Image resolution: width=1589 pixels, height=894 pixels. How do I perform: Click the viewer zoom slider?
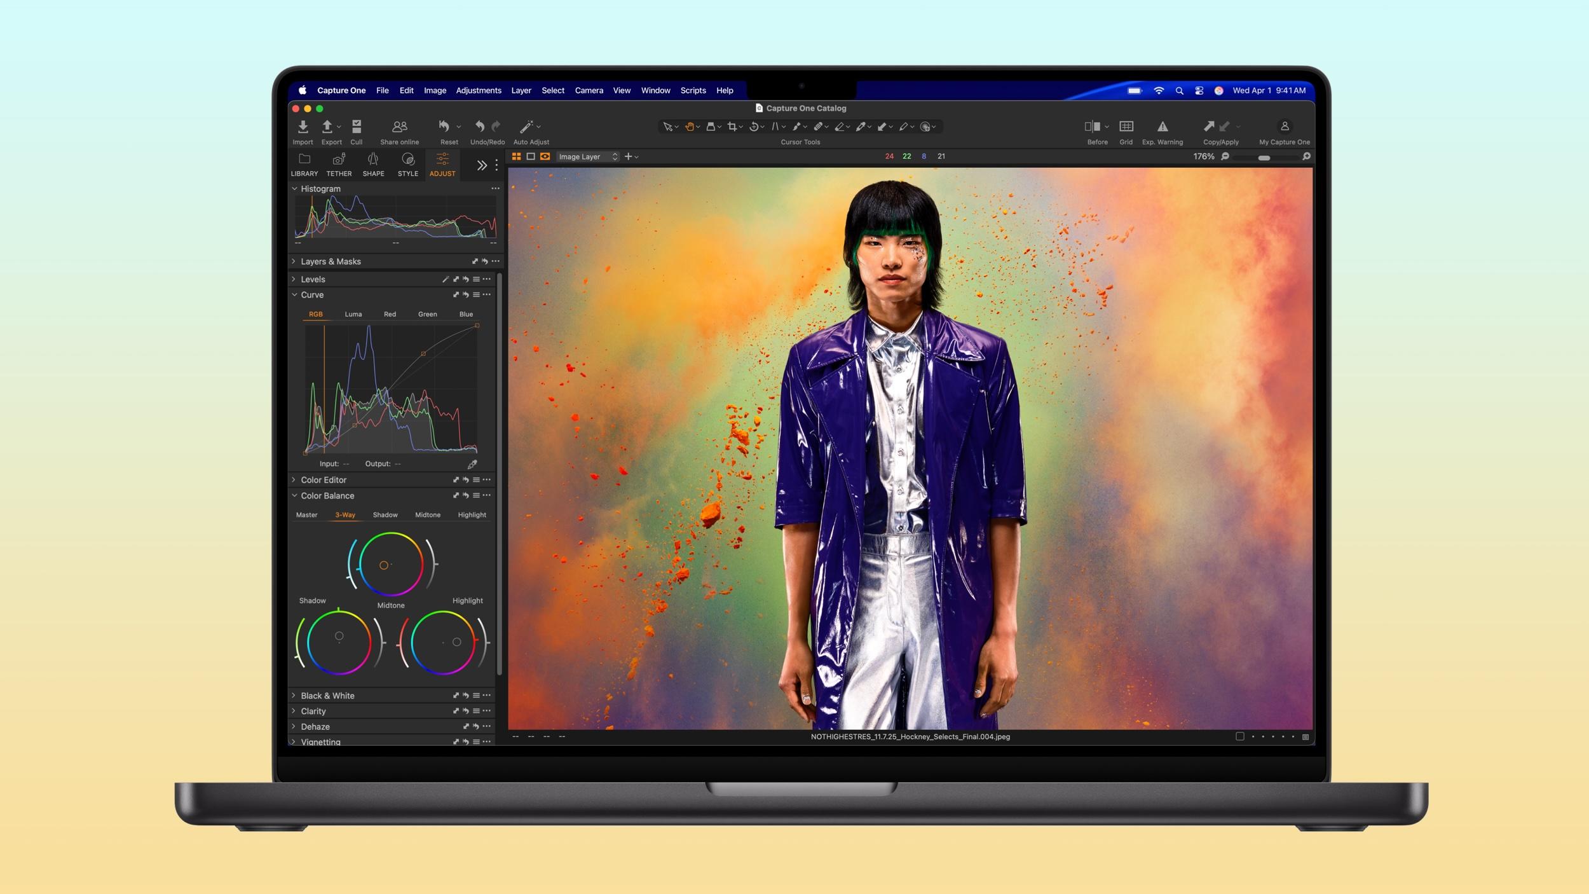1265,157
